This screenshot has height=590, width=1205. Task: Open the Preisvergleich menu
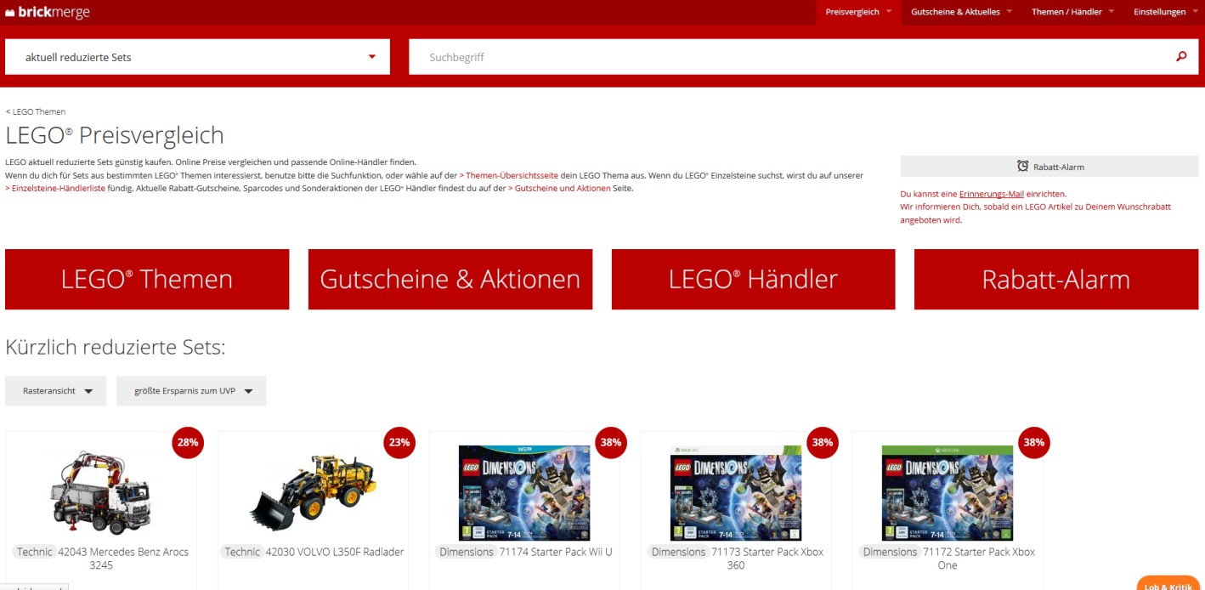[859, 12]
